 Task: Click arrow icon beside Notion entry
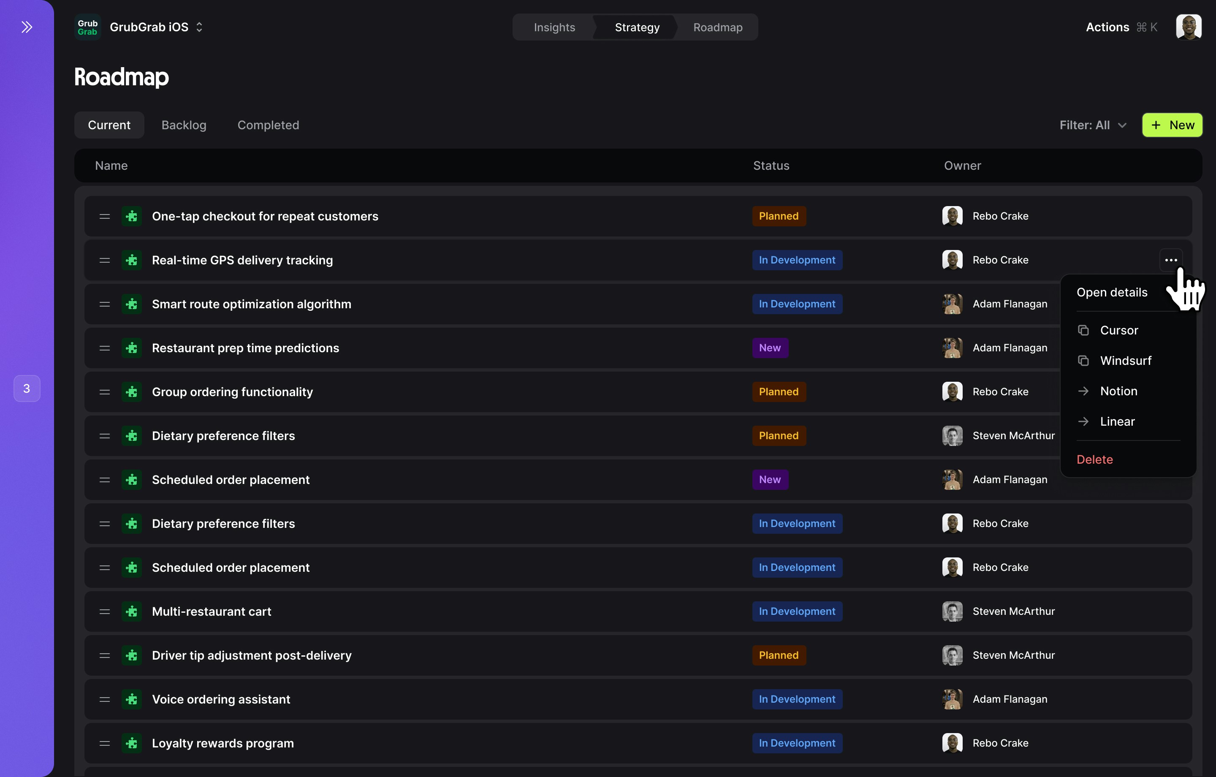coord(1084,391)
